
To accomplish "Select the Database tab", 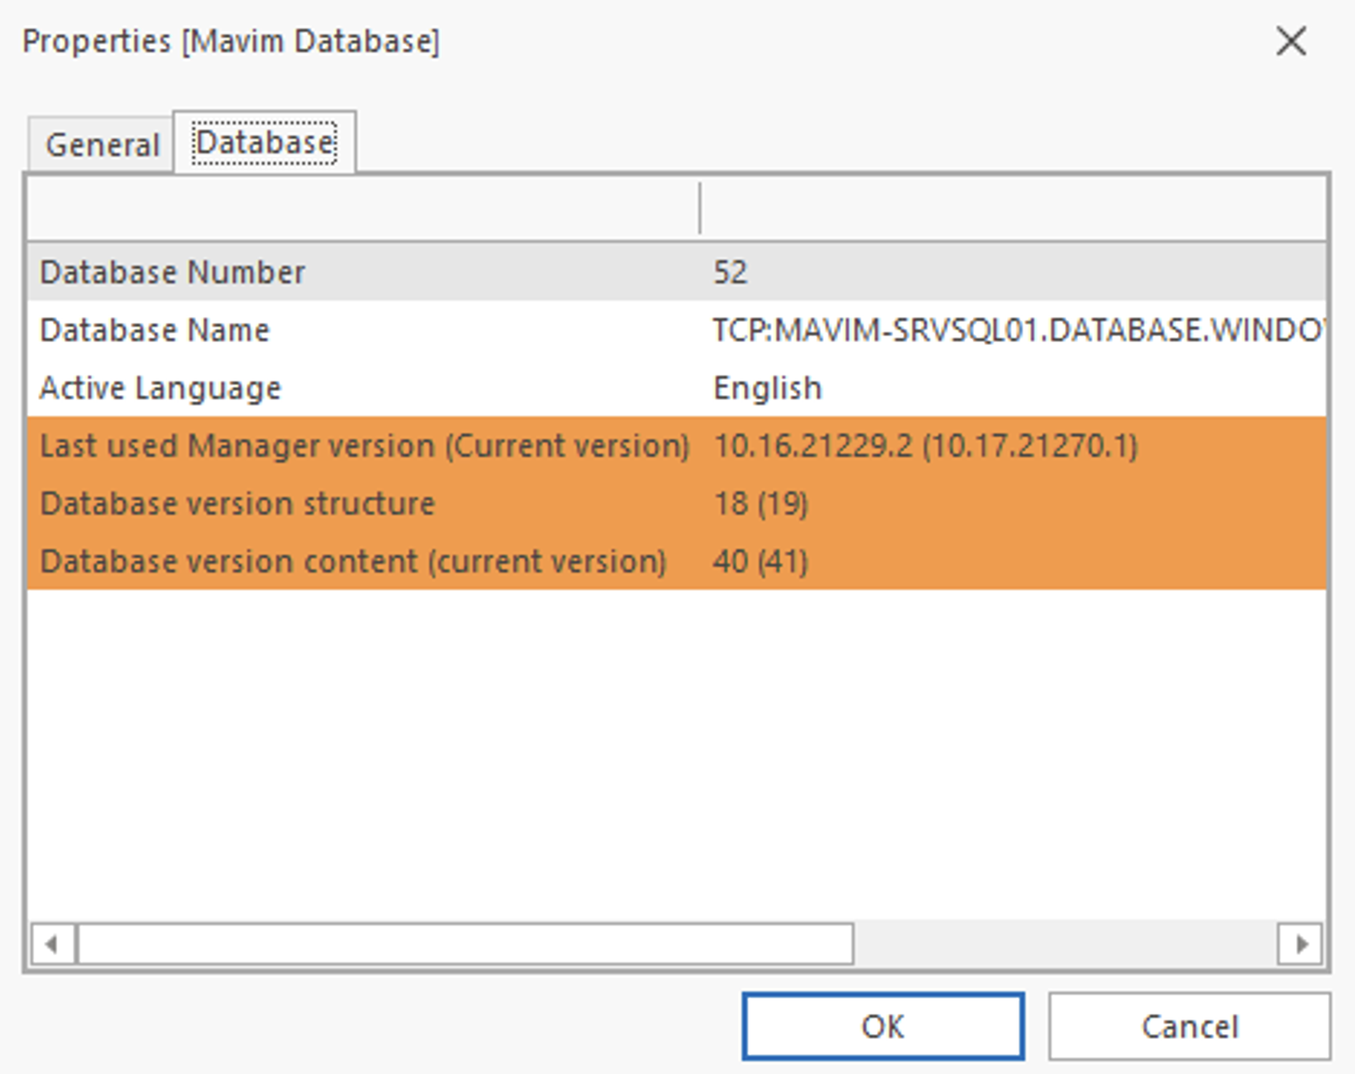I will [265, 142].
